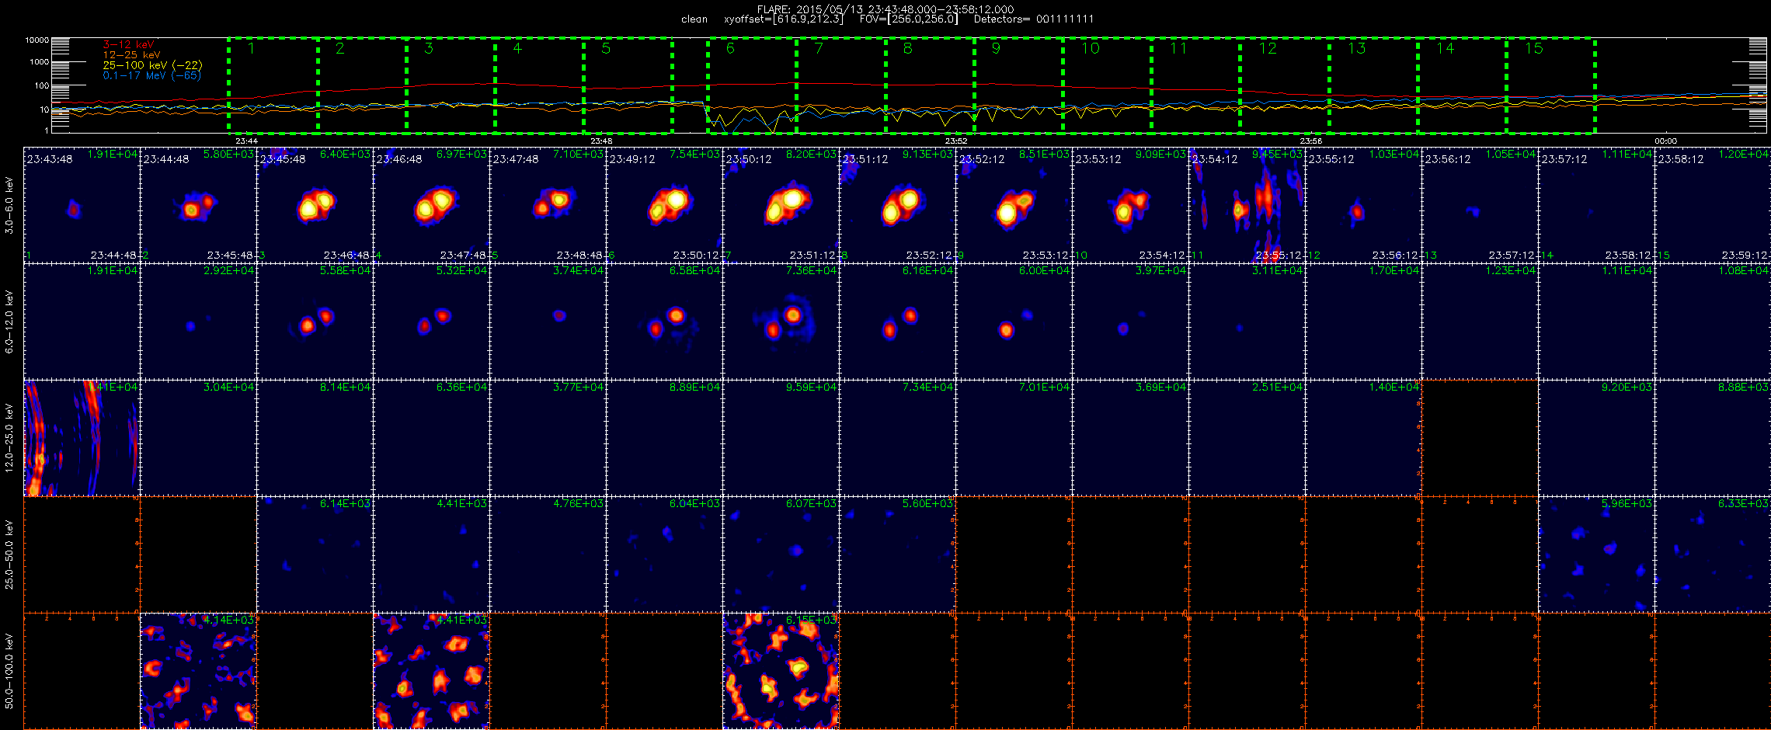Click the peak value '6.15E+03'
Viewport: 1771px width, 730px height.
point(811,620)
